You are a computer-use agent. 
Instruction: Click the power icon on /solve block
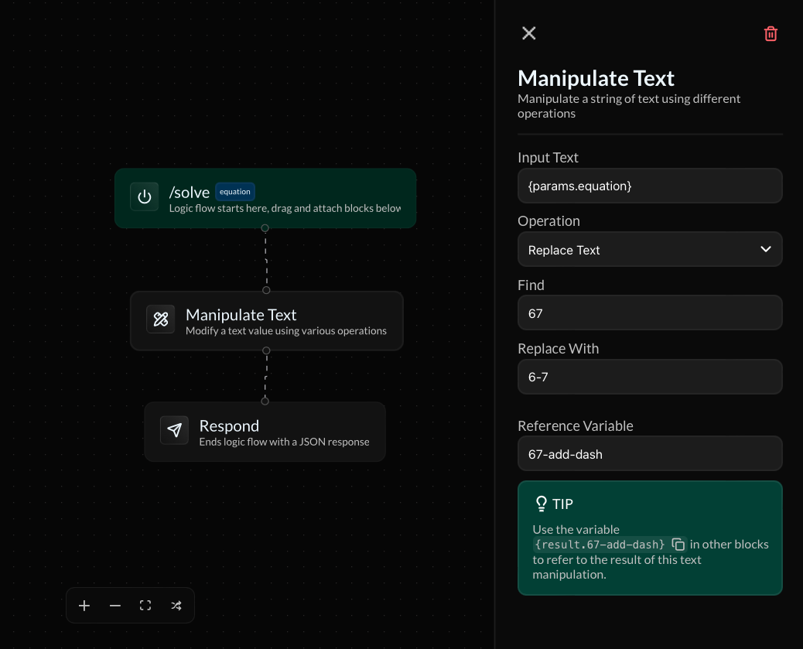point(145,196)
